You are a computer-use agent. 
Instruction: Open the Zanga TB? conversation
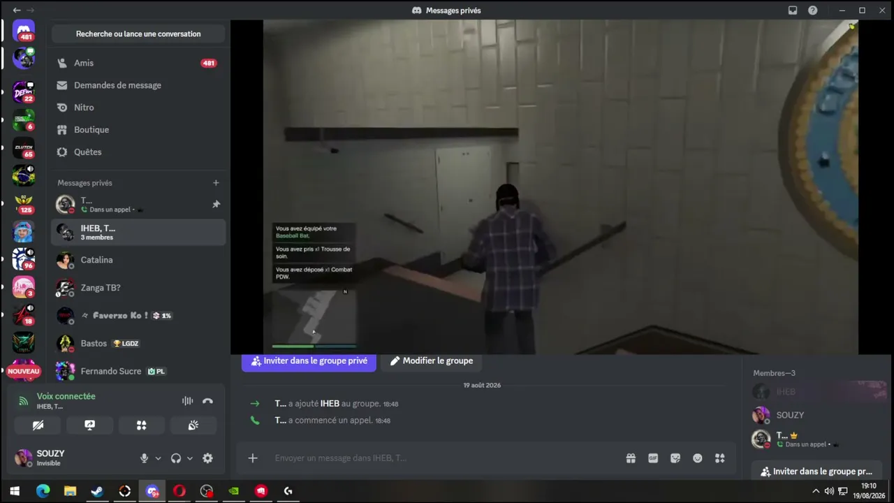coord(138,288)
